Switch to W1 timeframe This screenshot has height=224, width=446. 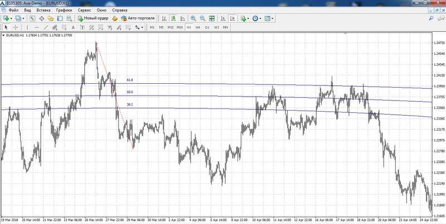(216, 27)
